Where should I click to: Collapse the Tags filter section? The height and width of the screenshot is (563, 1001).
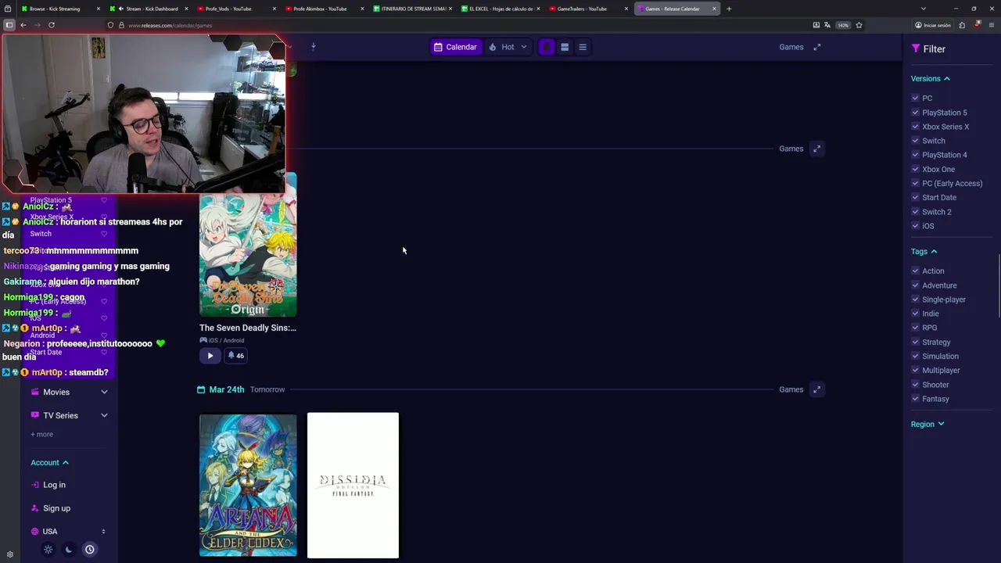coord(924,251)
